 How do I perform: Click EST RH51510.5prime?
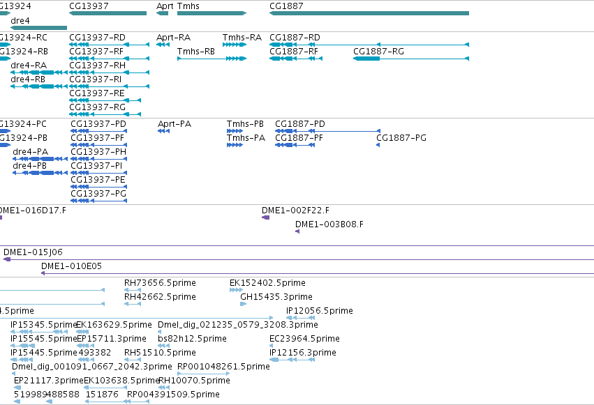133,360
